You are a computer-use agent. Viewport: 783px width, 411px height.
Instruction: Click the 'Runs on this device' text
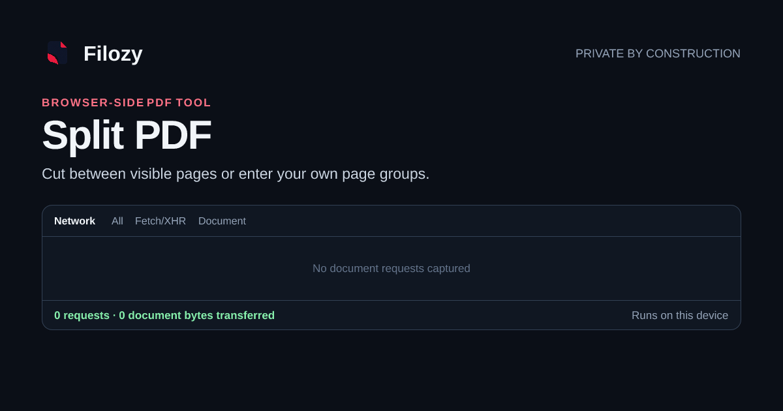click(680, 316)
